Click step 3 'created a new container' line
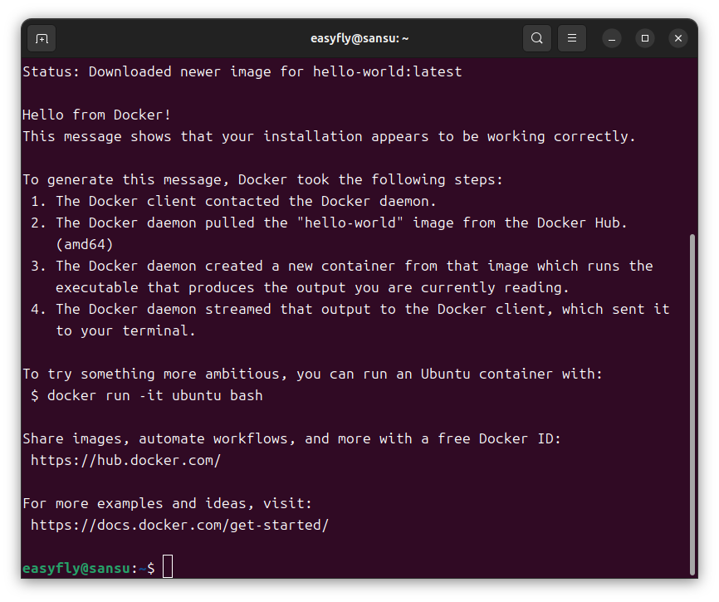Image resolution: width=719 pixels, height=602 pixels. pyautogui.click(x=341, y=266)
